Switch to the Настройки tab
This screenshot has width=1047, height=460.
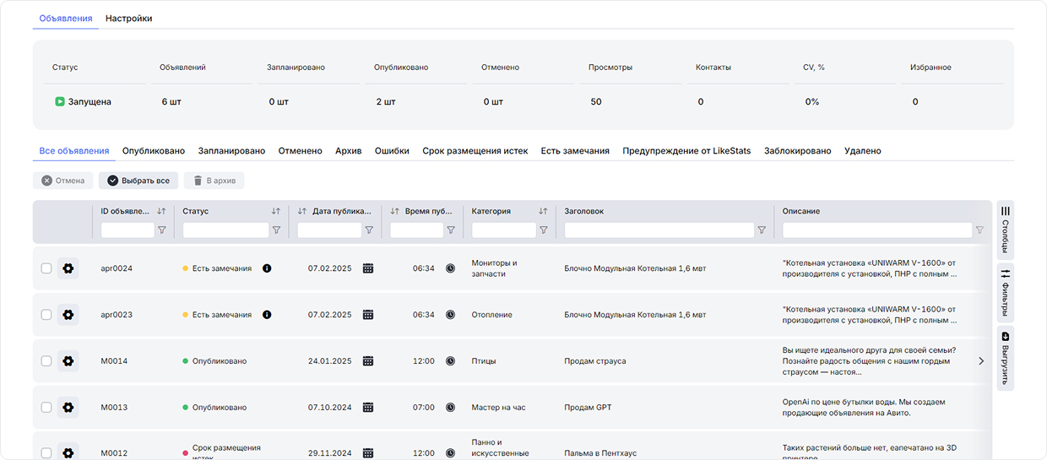point(128,18)
